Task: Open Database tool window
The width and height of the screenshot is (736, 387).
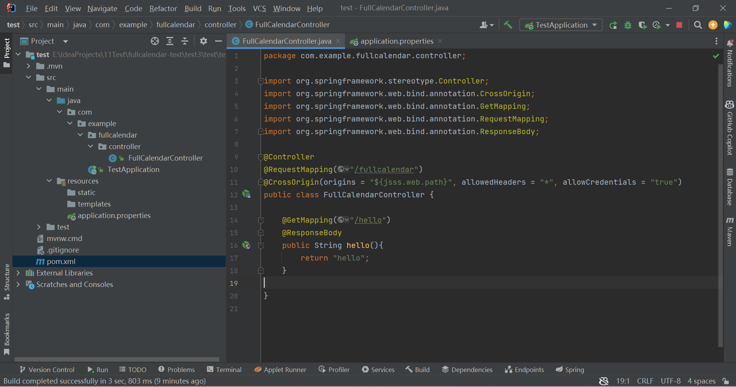Action: [x=729, y=187]
